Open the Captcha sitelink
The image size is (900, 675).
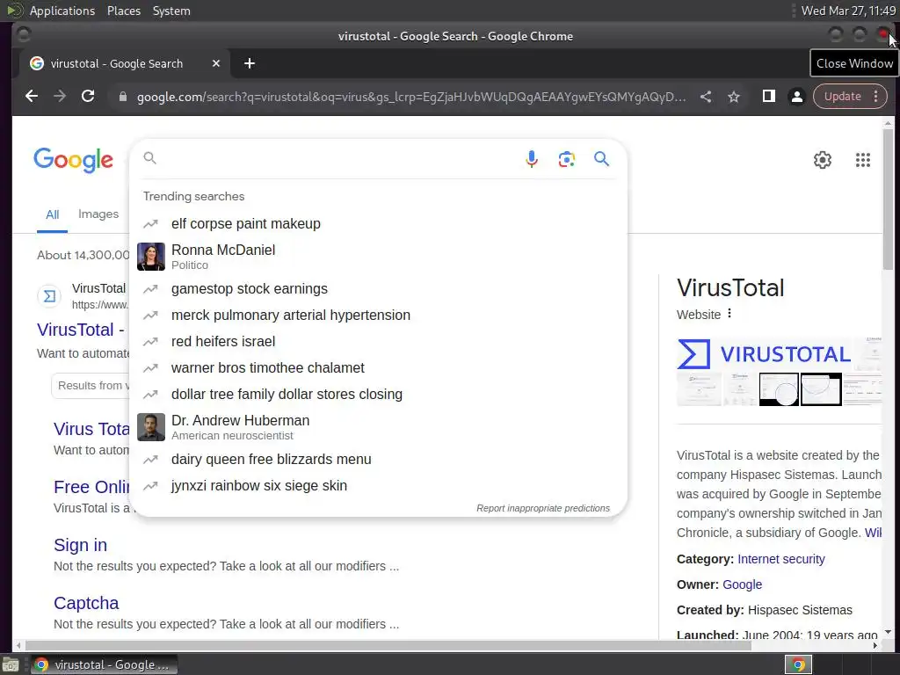[86, 603]
